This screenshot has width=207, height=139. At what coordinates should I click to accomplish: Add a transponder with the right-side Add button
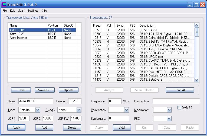(x=122, y=128)
